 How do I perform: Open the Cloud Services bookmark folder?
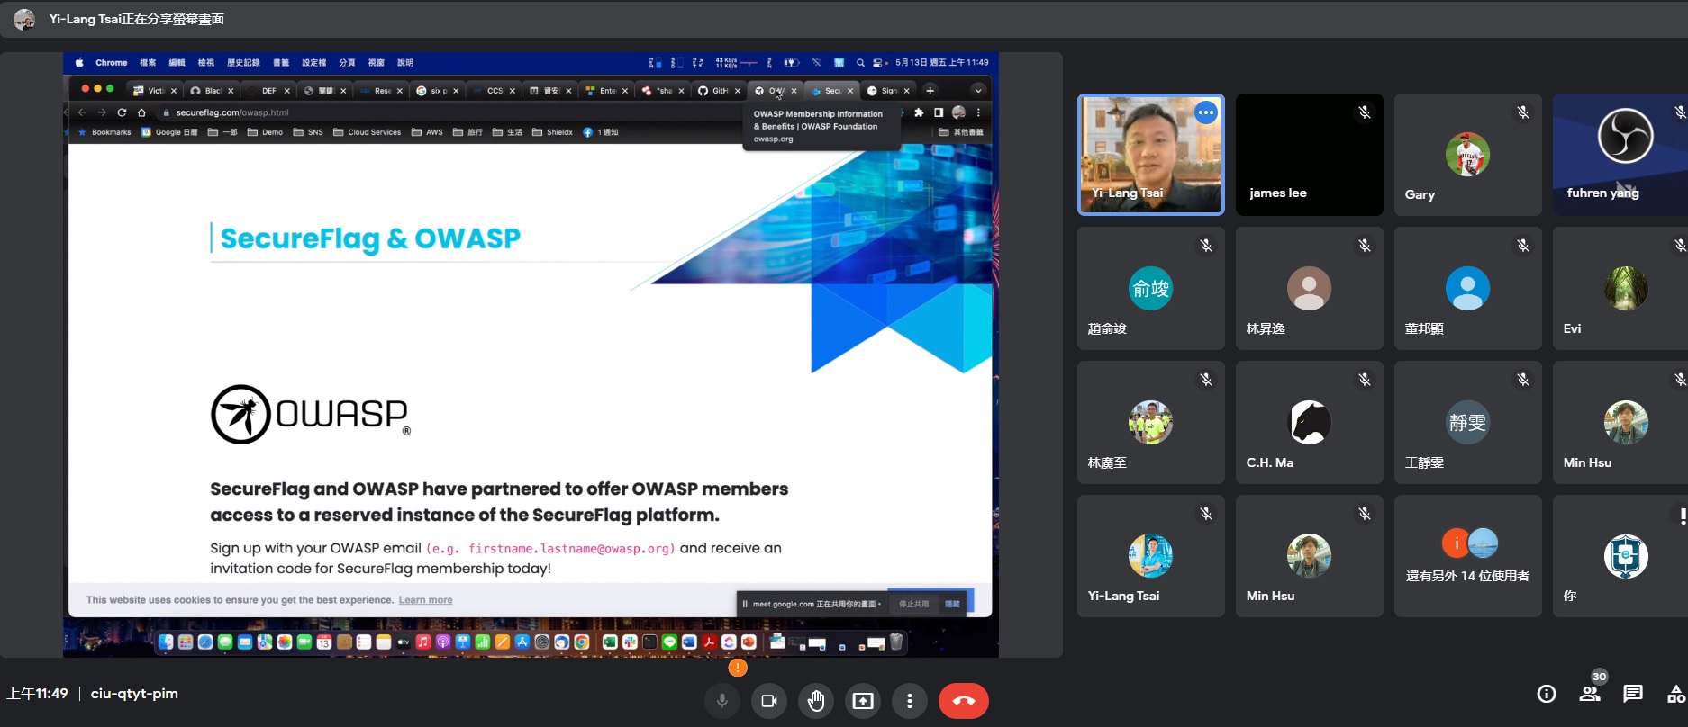(x=367, y=132)
